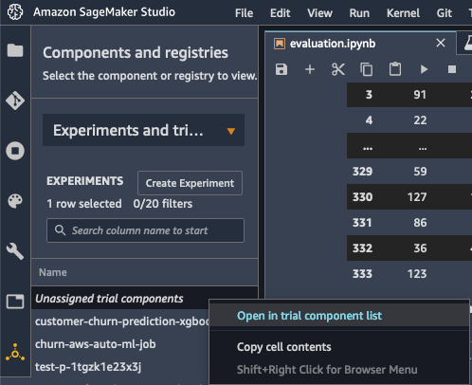Copy selected cells icon
472x385 pixels.
[367, 69]
